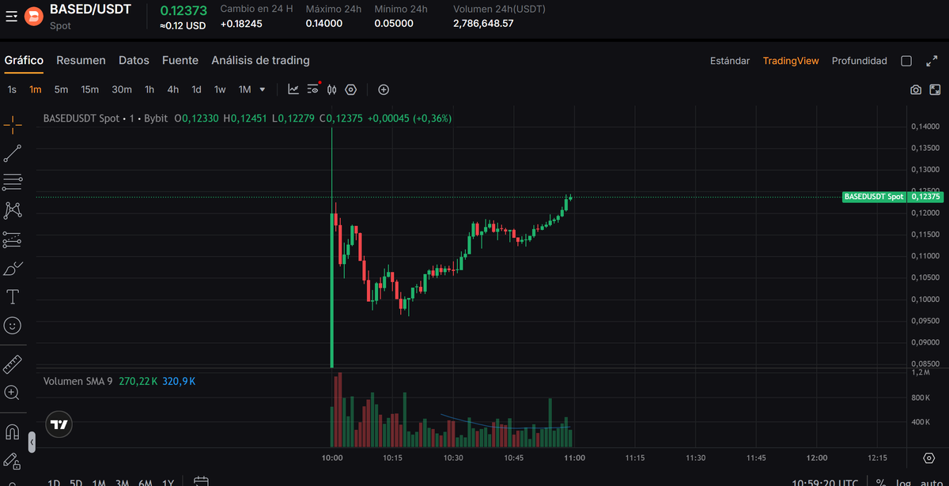This screenshot has width=949, height=486.
Task: Click the 10:59:20 UTC timezone clock
Action: coord(823,483)
